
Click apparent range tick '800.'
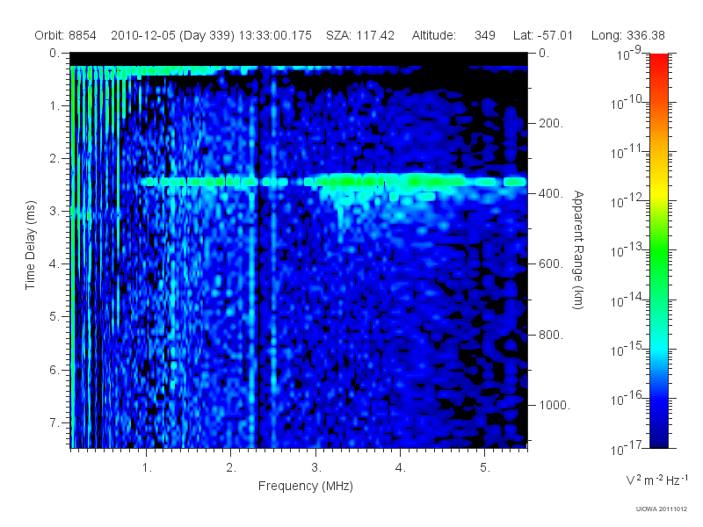click(551, 335)
